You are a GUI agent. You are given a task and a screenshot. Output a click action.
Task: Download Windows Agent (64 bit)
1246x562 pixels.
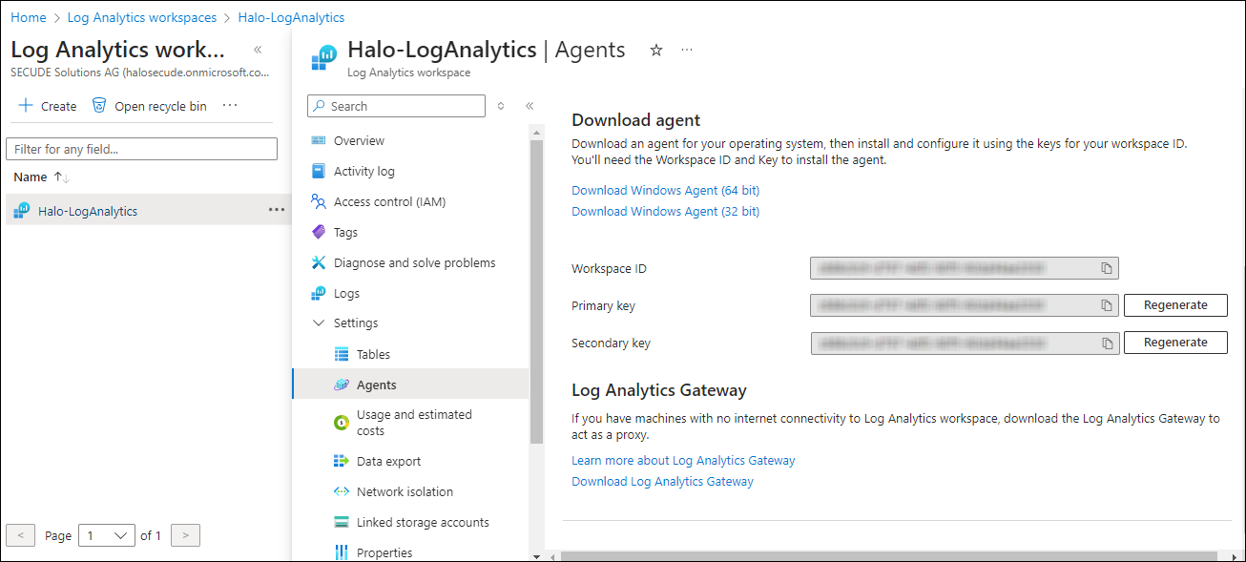[665, 190]
